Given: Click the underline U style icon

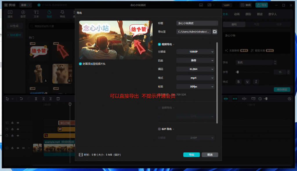Looking at the screenshot, I should (x=247, y=82).
